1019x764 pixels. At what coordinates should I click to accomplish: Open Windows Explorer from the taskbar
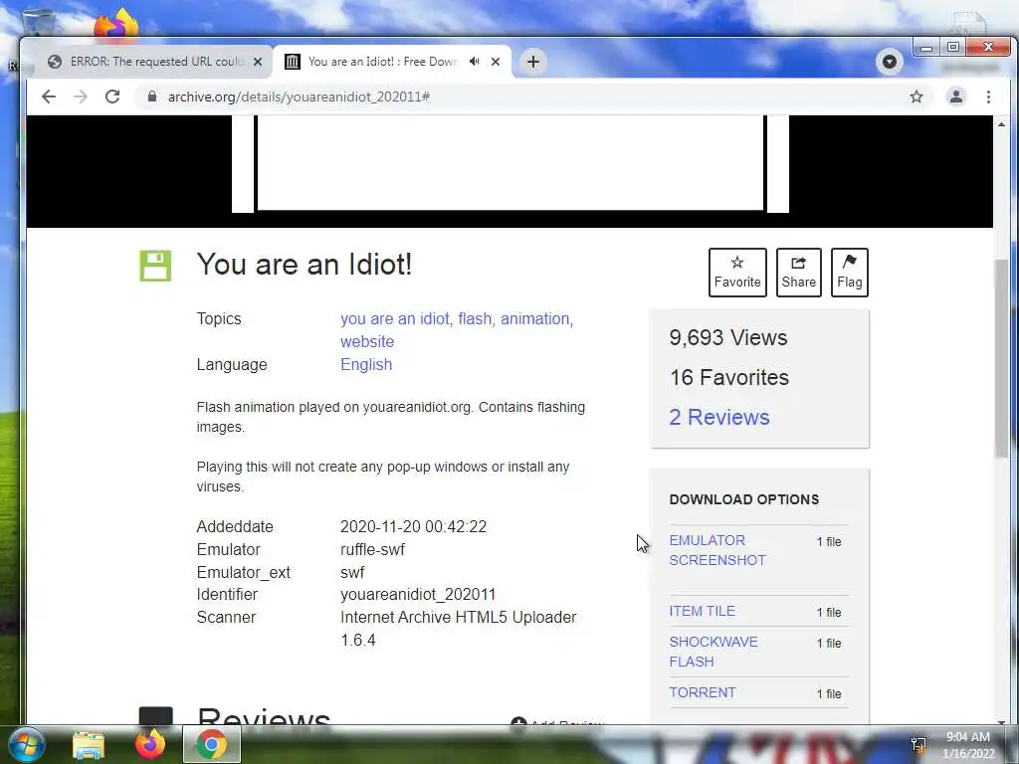pyautogui.click(x=89, y=744)
